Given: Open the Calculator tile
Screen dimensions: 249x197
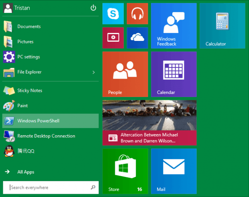Looking at the screenshot, I should coord(222,26).
